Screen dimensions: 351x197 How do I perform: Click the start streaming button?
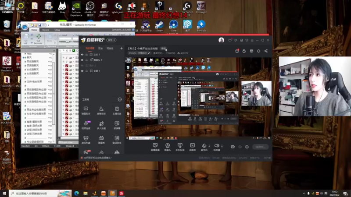click(260, 147)
